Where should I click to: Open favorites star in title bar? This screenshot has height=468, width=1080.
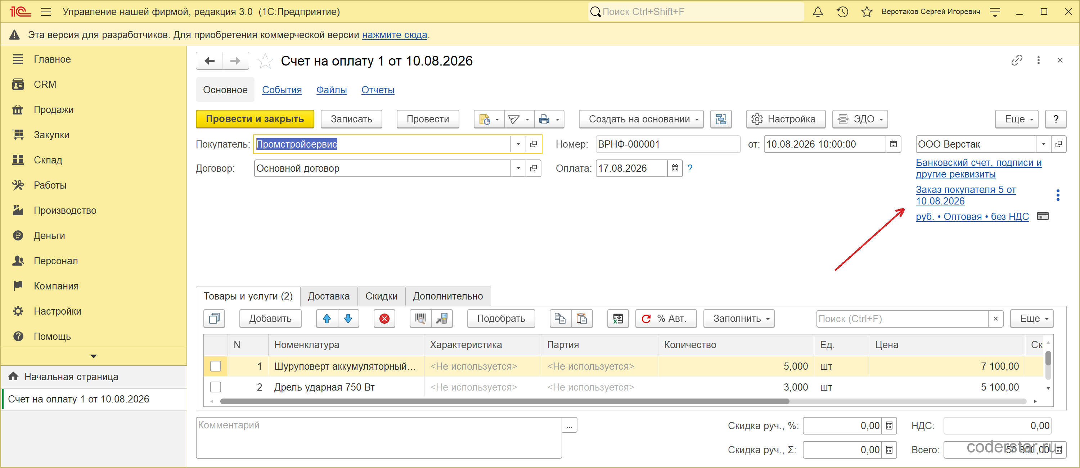click(x=867, y=12)
